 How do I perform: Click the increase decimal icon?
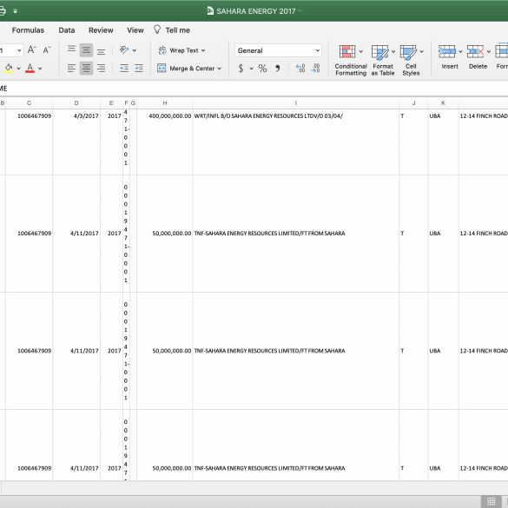(x=300, y=68)
